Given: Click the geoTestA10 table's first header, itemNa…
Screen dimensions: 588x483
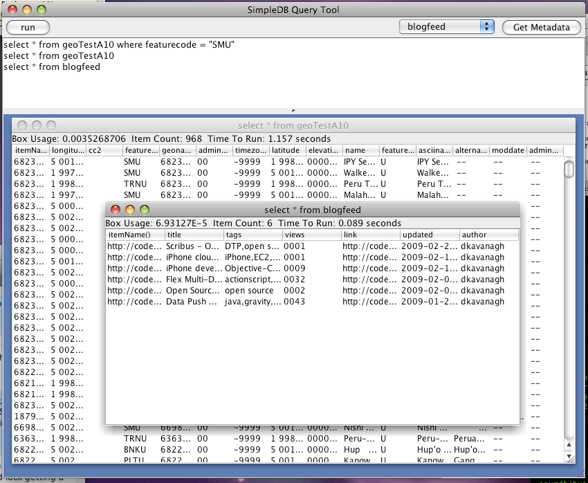Looking at the screenshot, I should (x=31, y=150).
